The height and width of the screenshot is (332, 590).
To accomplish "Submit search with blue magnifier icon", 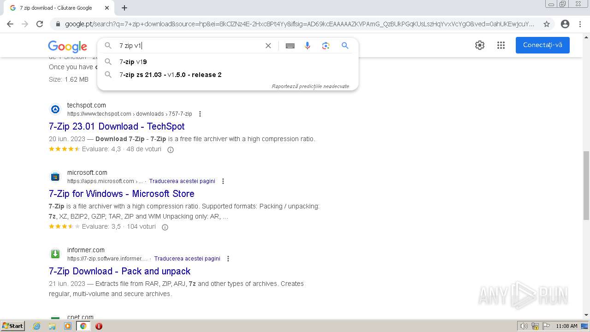I will point(345,46).
